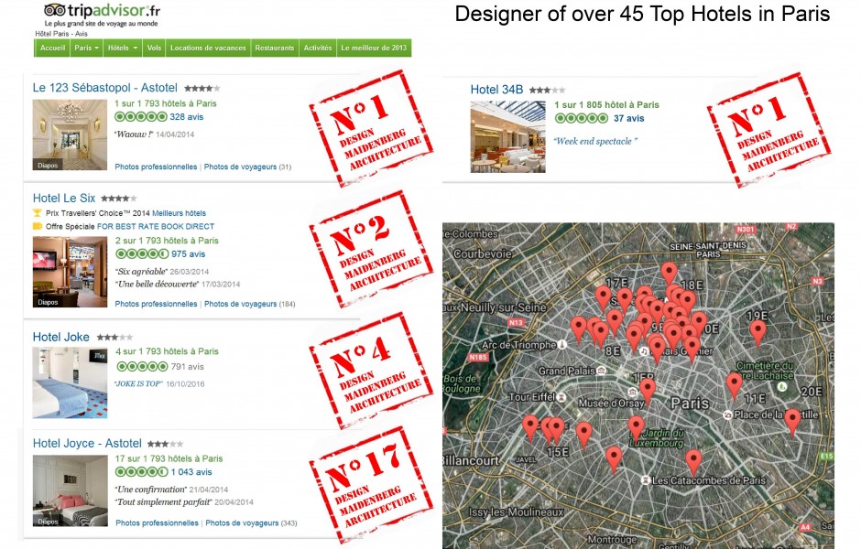Click the 'JOKE IS TOP' review quote

click(x=138, y=384)
